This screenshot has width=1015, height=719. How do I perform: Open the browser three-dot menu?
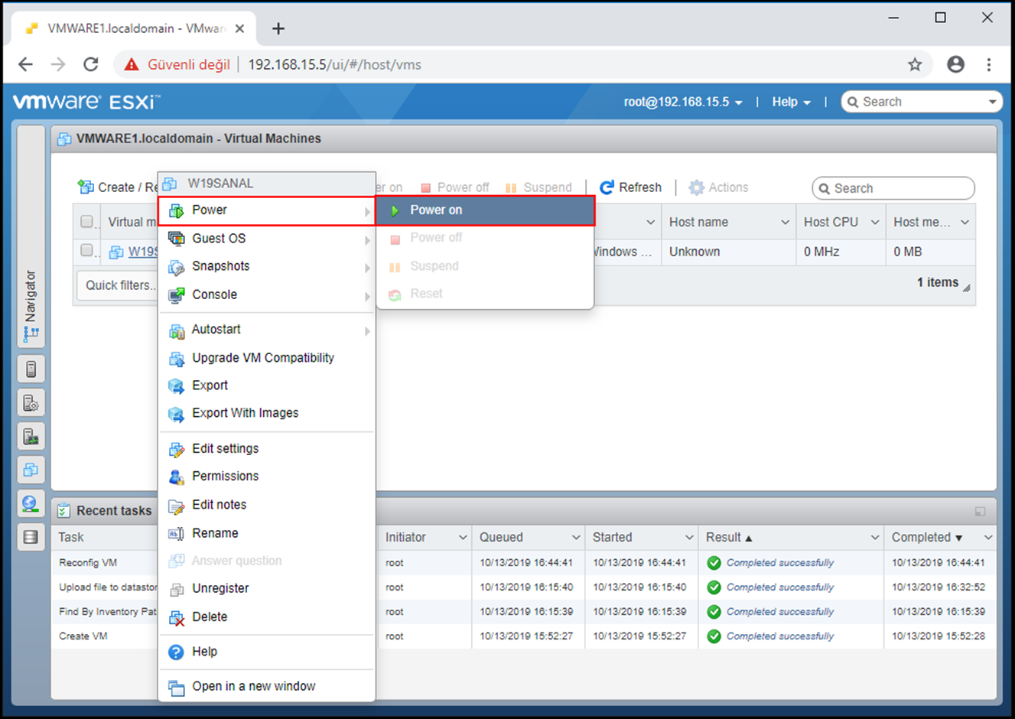click(989, 65)
